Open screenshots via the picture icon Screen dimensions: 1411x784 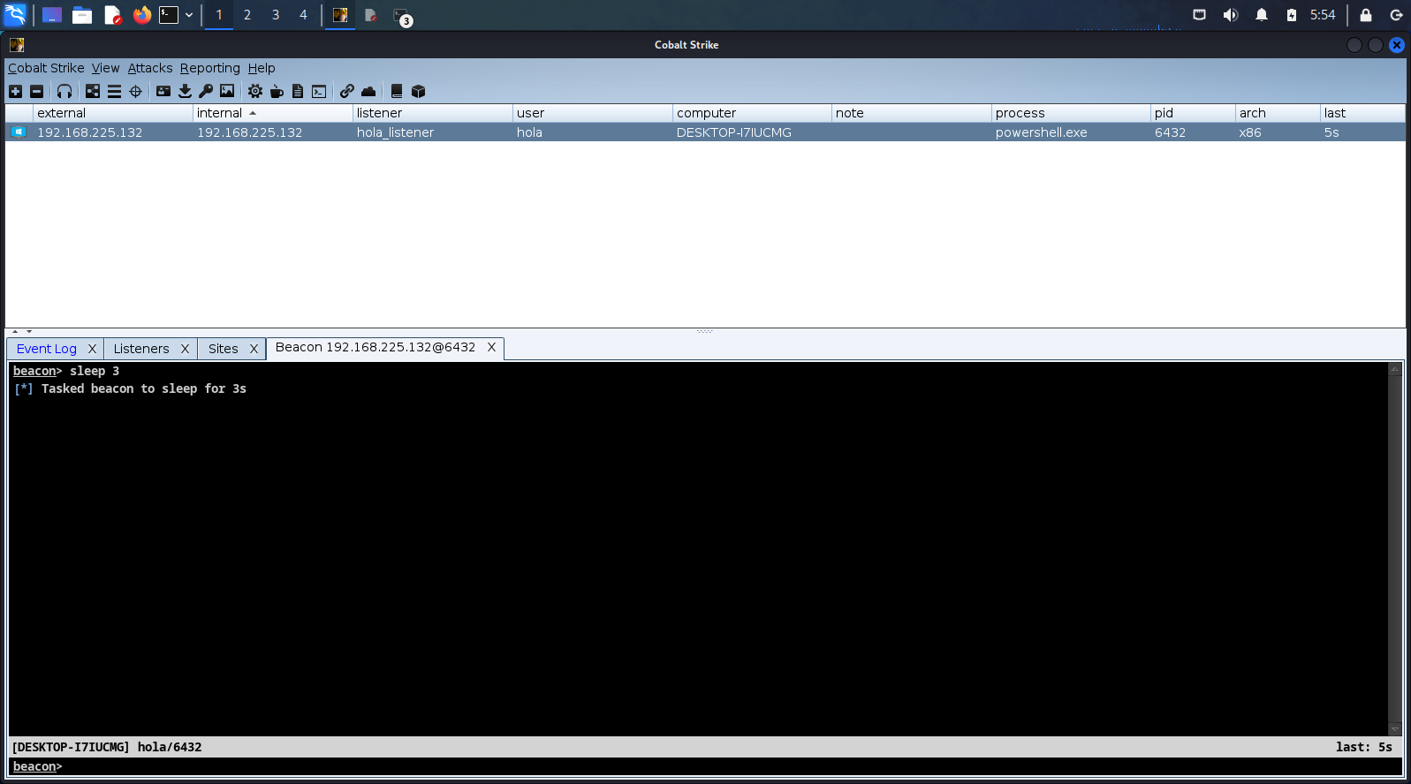coord(227,91)
